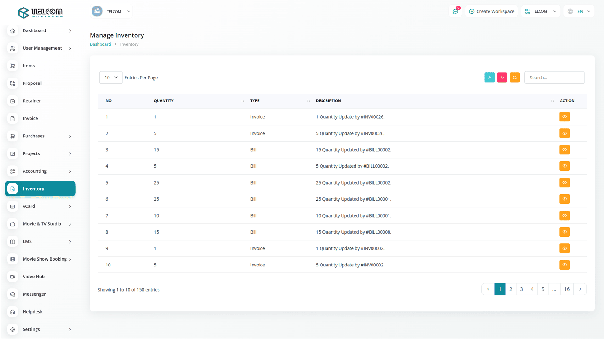
Task: View details of inventory row 1
Action: pyautogui.click(x=564, y=117)
